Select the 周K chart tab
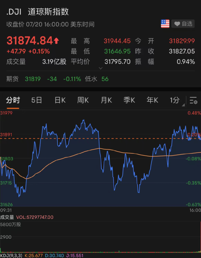 coord(83,100)
